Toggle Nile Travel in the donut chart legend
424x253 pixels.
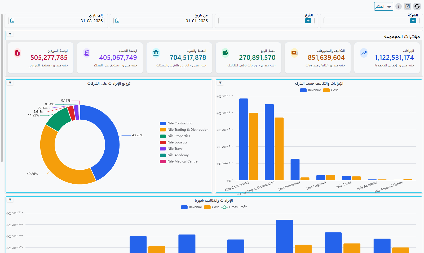tap(172, 149)
